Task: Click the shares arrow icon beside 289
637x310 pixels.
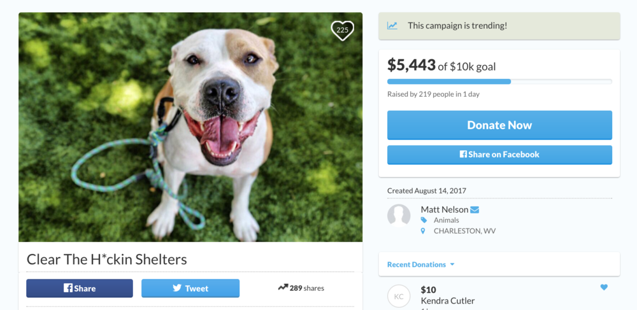Action: point(283,288)
